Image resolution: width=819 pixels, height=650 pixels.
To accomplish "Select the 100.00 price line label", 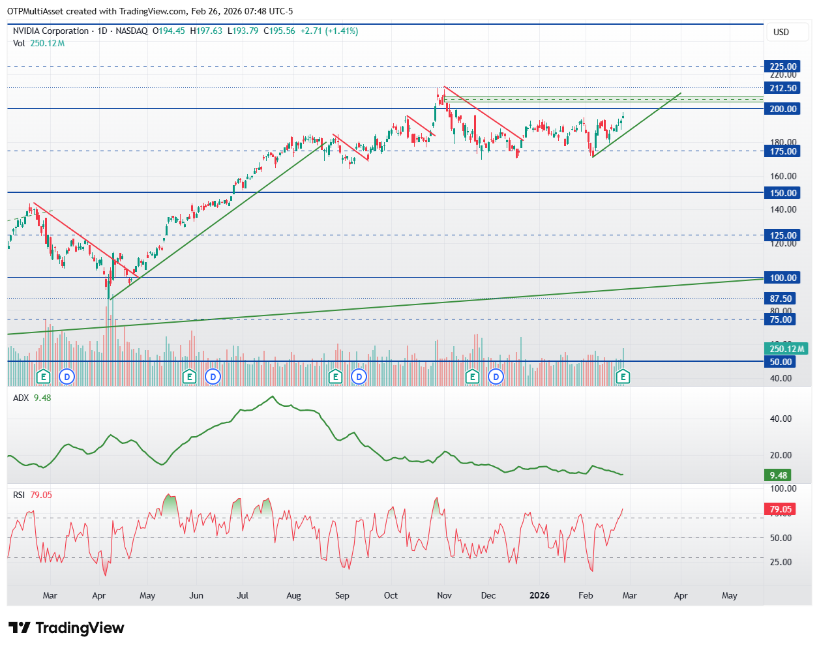I will [782, 278].
